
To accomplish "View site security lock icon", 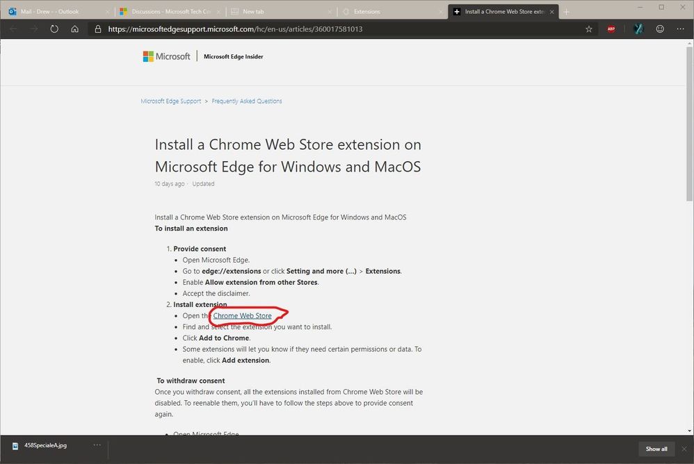I will click(98, 29).
